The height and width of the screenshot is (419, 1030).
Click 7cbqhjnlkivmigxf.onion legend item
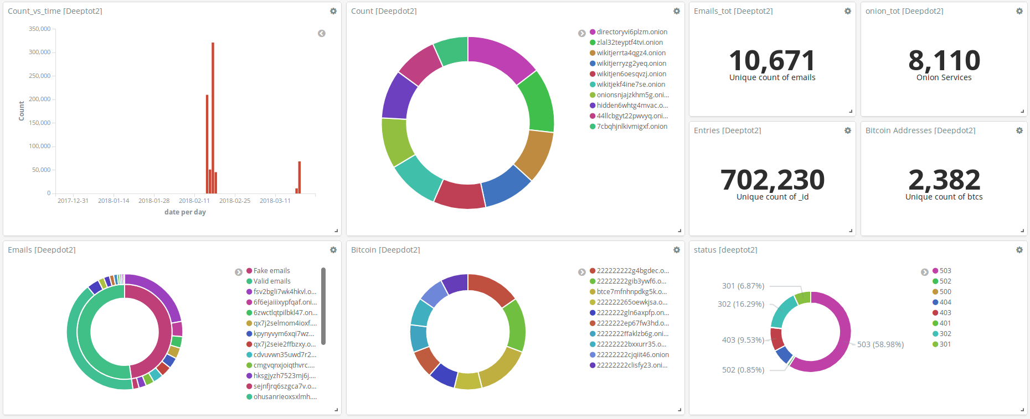click(x=629, y=127)
